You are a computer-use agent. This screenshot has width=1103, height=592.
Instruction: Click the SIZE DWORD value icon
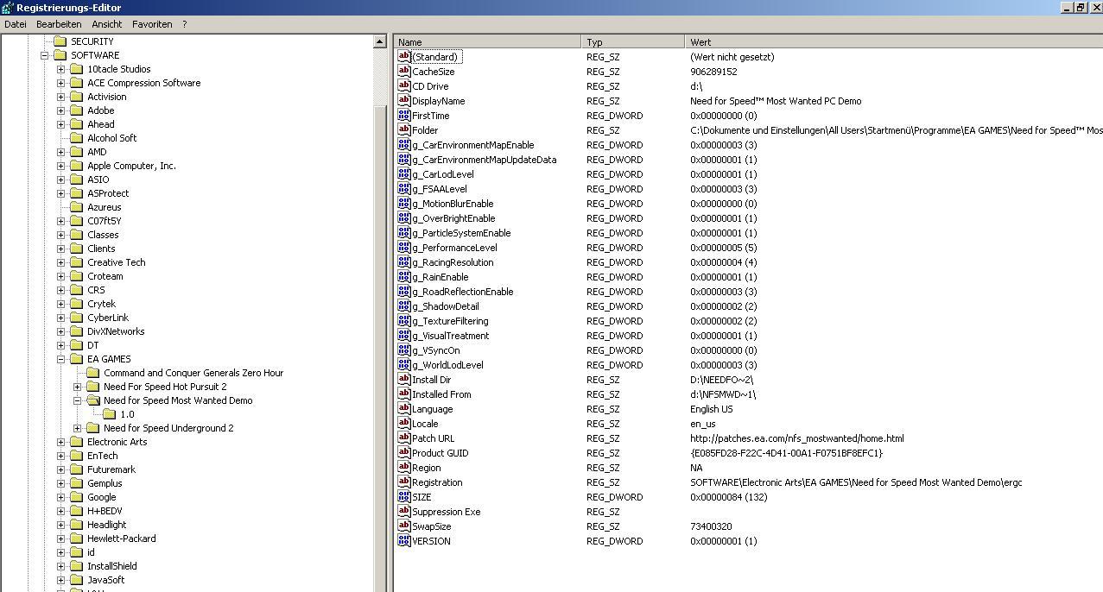403,497
